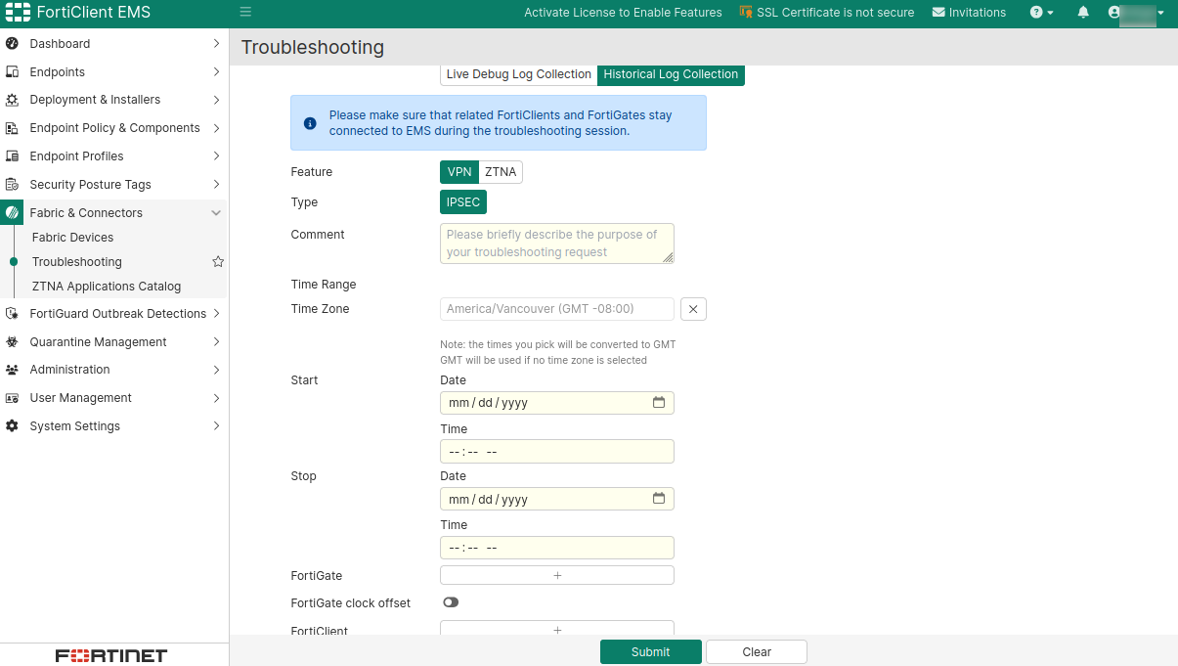Click the Administration people icon
Viewport: 1178px width, 666px height.
(12, 370)
